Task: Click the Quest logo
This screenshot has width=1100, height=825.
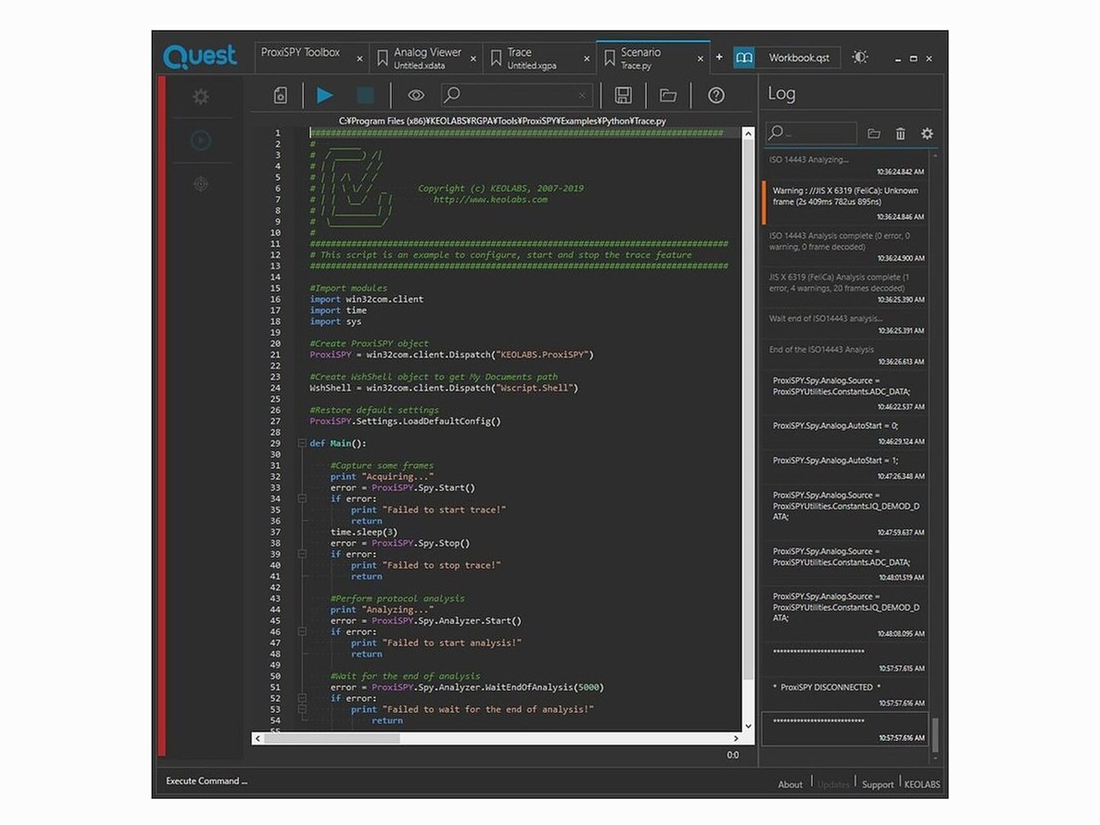Action: click(200, 56)
